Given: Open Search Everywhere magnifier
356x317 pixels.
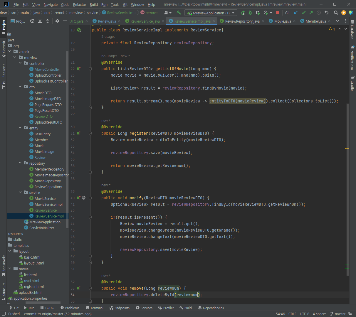Looking at the screenshot, I should pyautogui.click(x=336, y=13).
